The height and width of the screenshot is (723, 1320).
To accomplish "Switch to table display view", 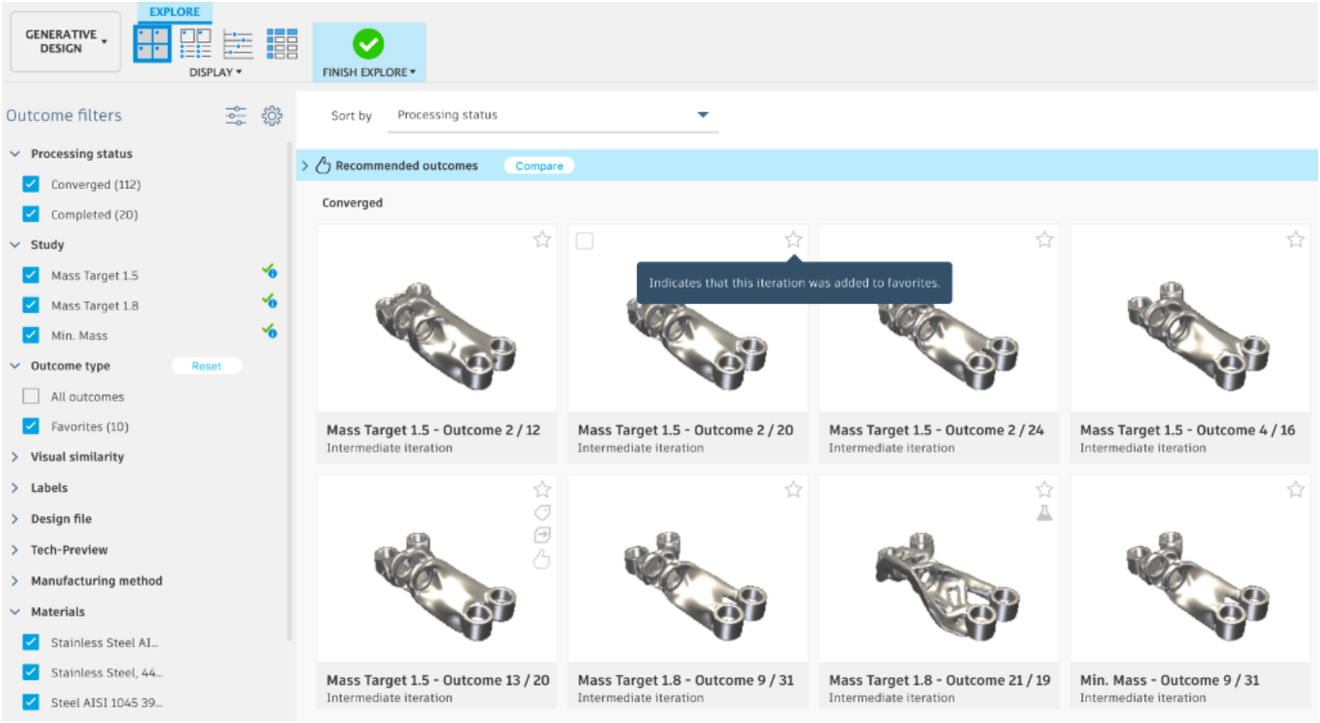I will point(282,44).
